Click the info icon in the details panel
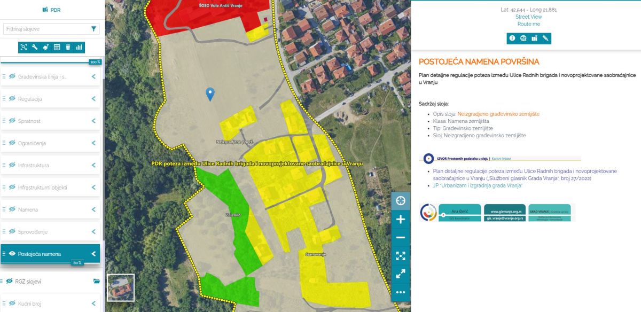 [512, 38]
